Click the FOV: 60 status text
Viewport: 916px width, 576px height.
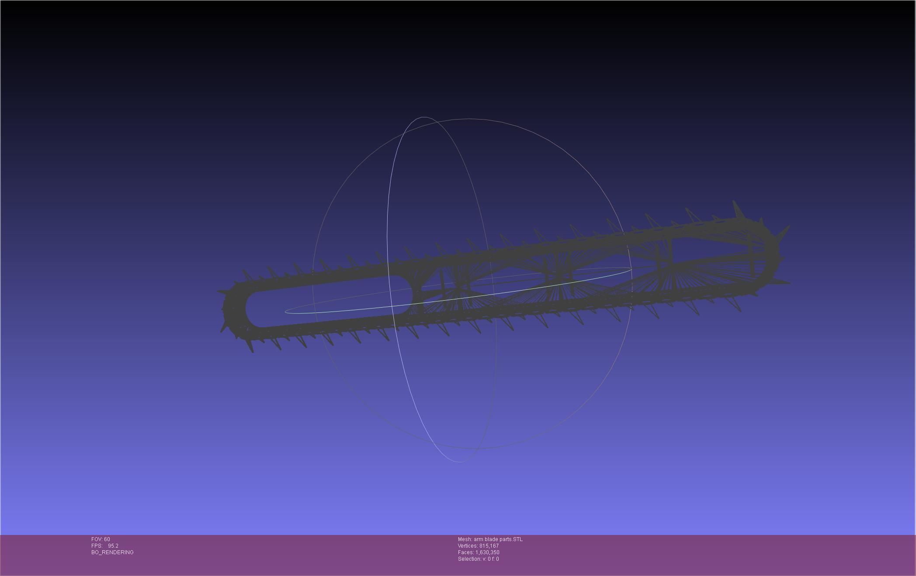pos(101,539)
